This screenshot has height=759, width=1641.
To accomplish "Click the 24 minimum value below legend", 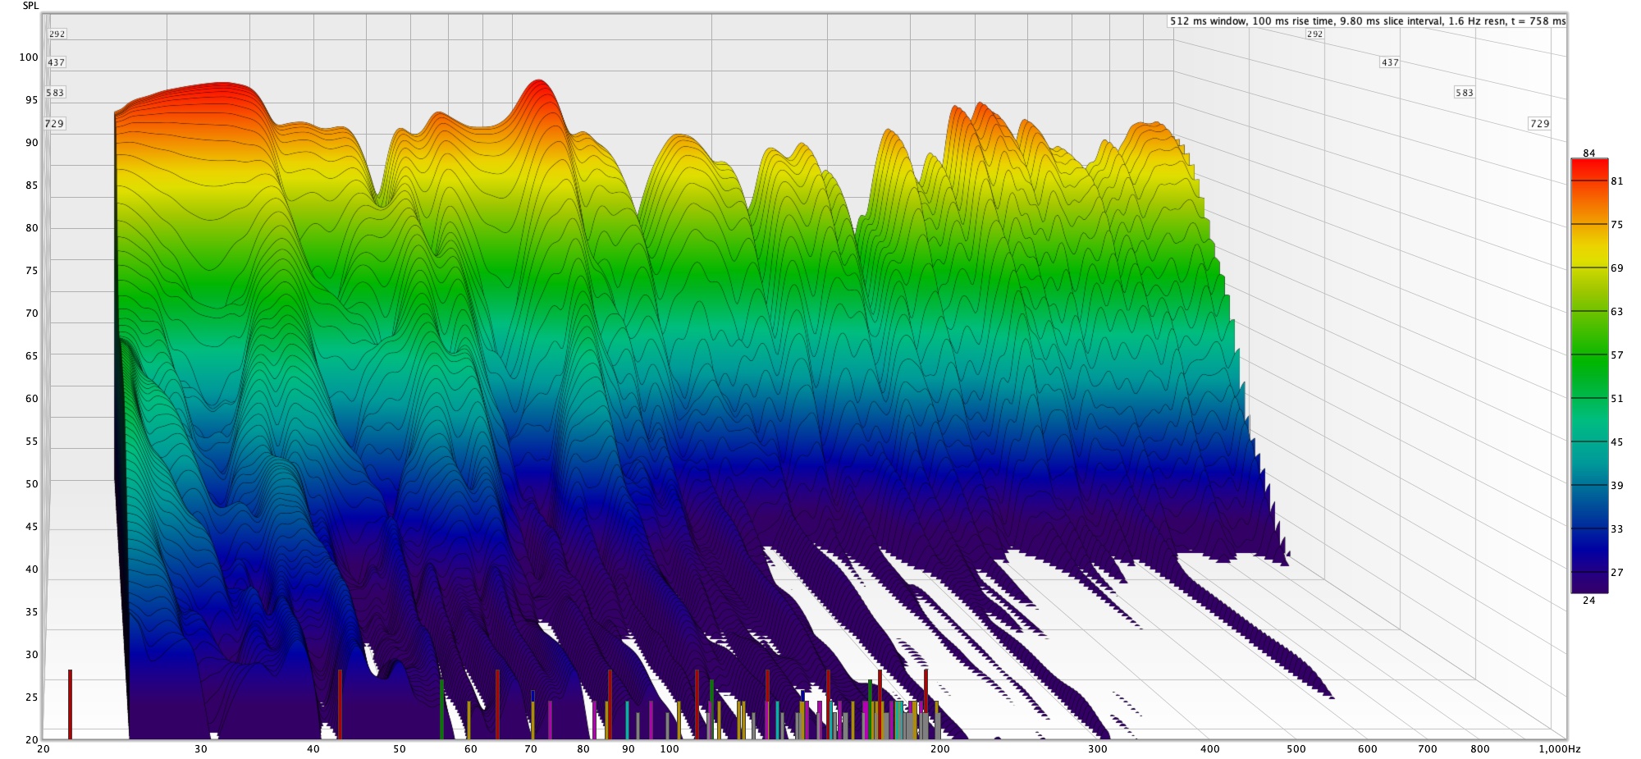I will 1589,601.
